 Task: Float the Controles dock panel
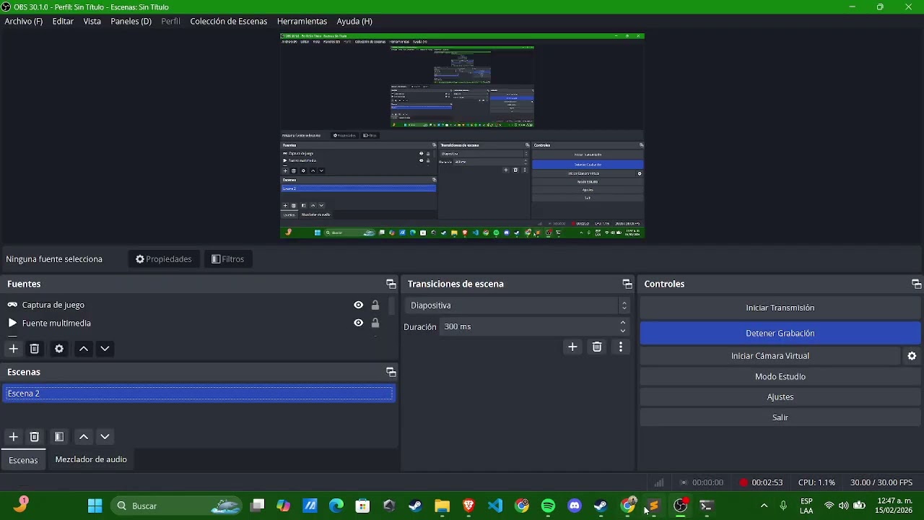pos(916,284)
